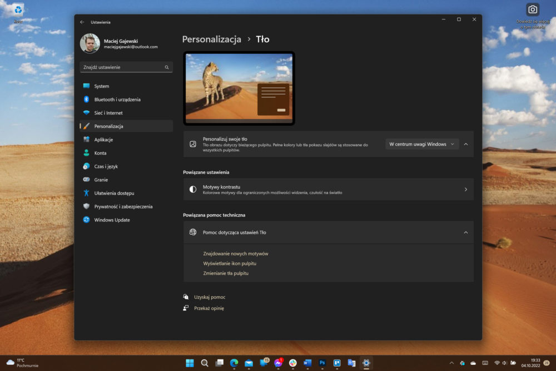Collapse Pomoc dotycząca ustawień Tło section

click(466, 233)
